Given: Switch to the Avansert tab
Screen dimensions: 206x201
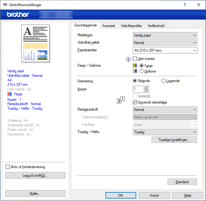Looking at the screenshot, I should point(109,26).
